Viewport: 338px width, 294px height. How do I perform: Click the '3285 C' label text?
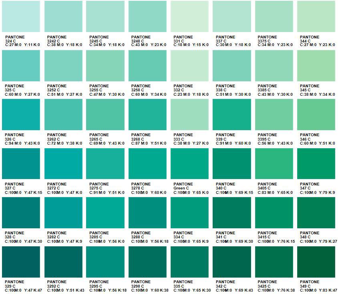click(96, 237)
